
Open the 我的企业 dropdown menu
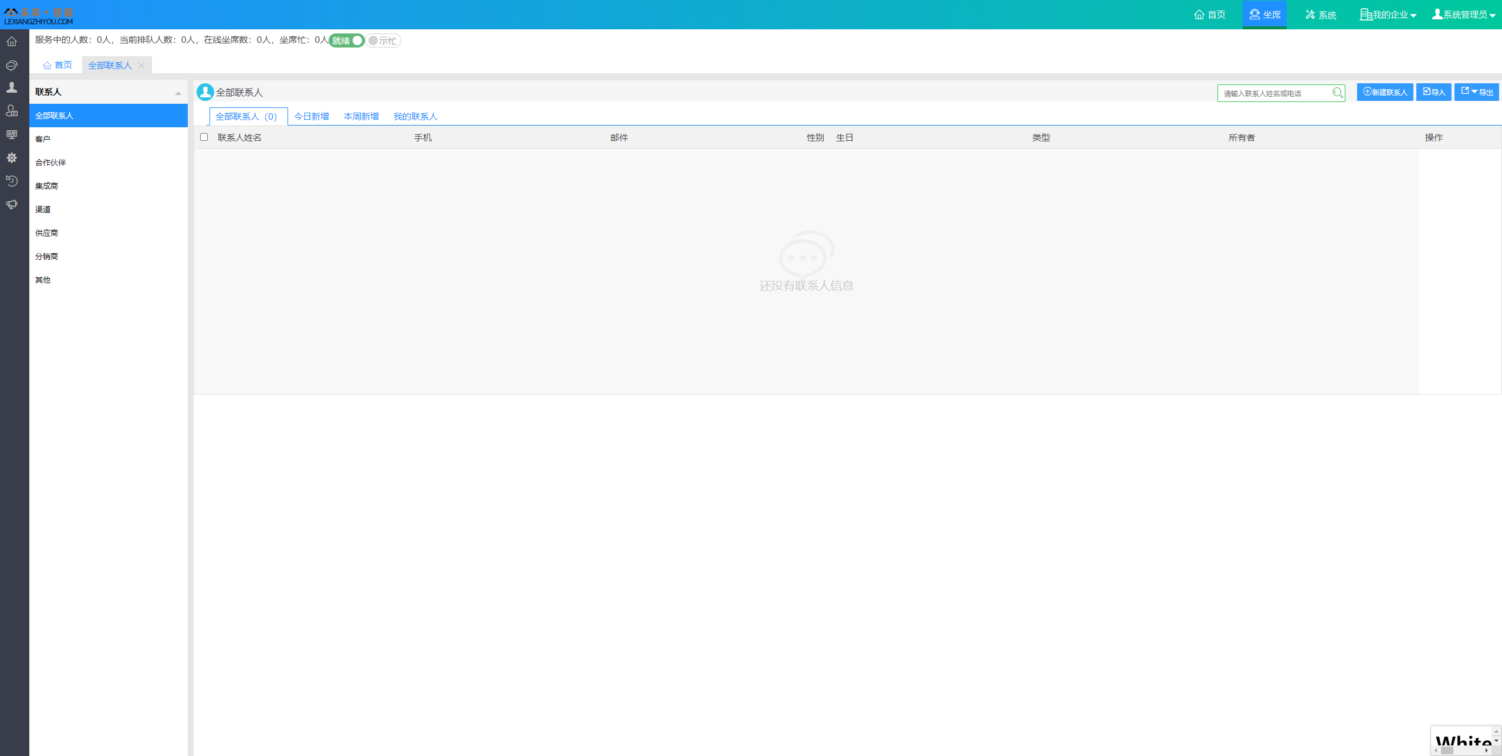1388,15
